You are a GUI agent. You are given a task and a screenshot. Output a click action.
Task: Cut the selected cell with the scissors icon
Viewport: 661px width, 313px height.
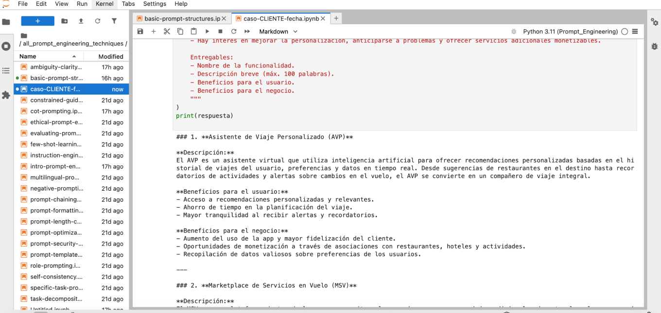[x=167, y=32]
